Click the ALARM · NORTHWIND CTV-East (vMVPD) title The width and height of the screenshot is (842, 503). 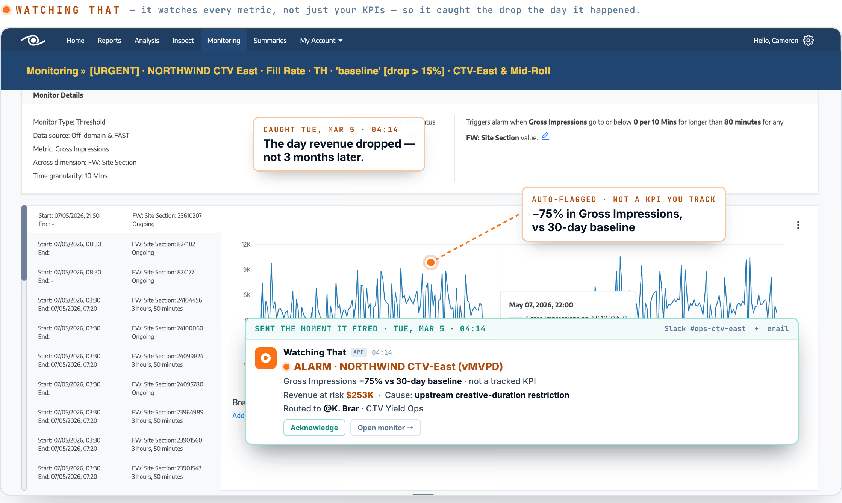398,366
